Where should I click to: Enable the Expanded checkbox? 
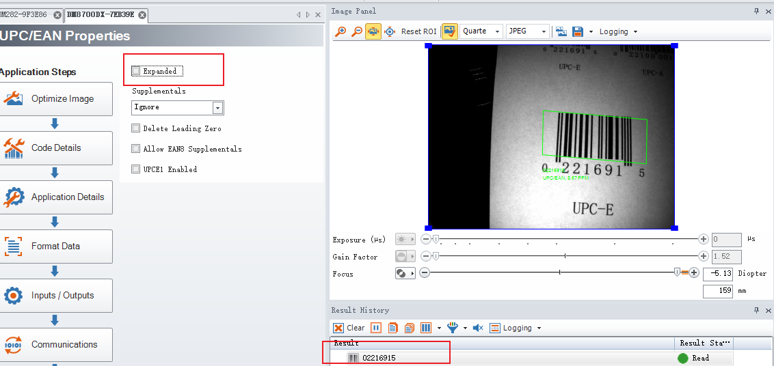coord(136,71)
